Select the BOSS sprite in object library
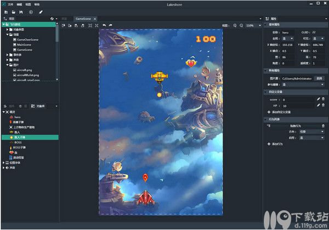 [18, 142]
